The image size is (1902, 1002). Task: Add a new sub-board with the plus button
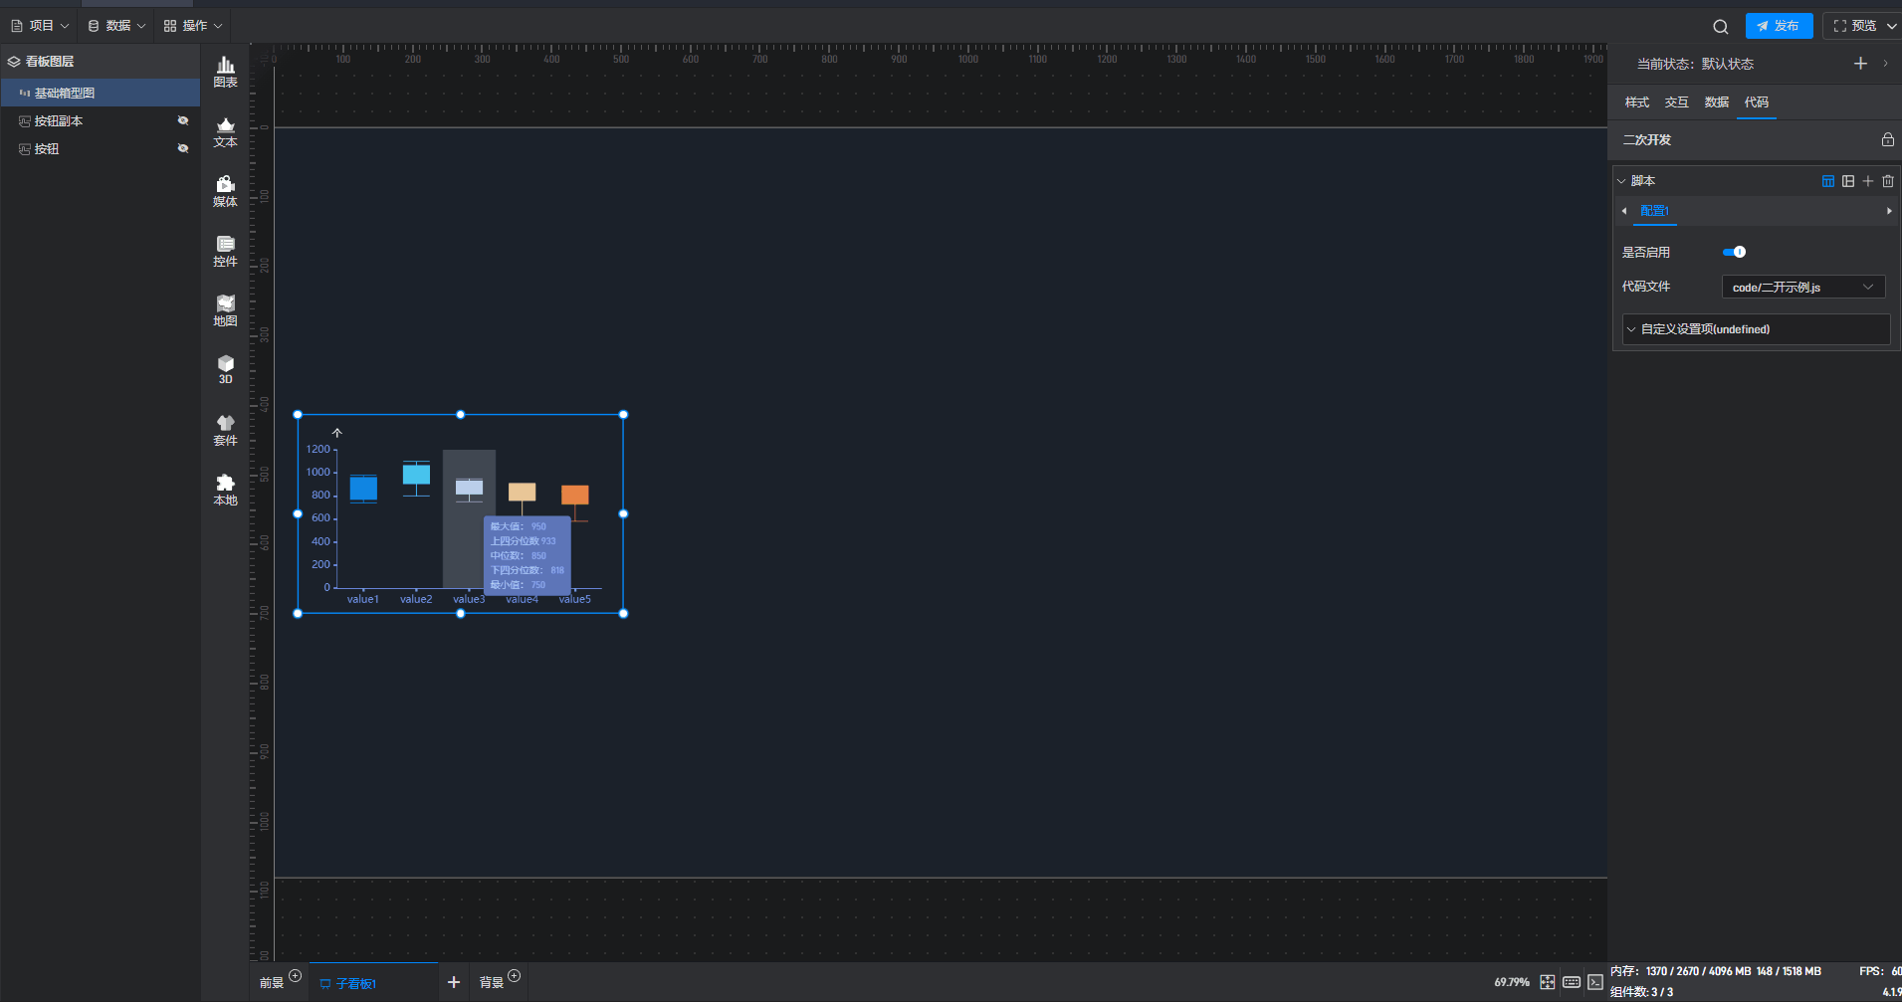[454, 982]
